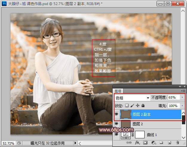Create a new layer
The height and width of the screenshot is (147, 187).
point(169,143)
